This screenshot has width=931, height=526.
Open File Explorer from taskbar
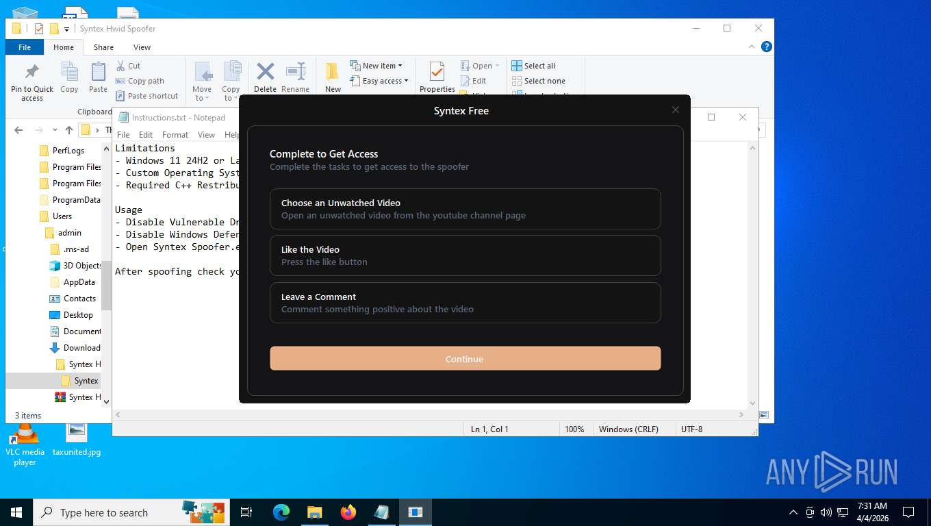(x=315, y=512)
